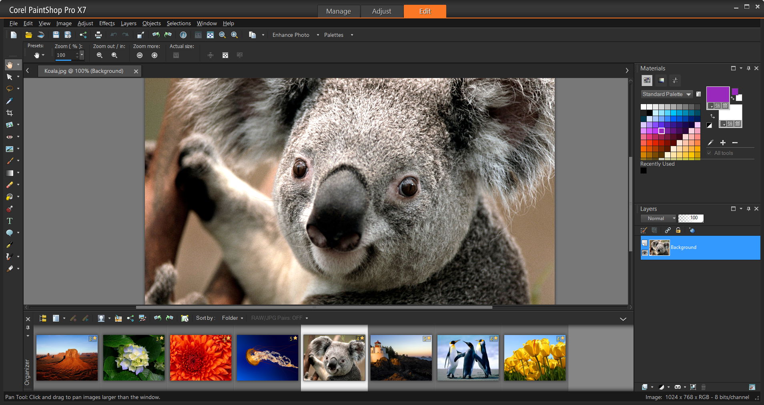The height and width of the screenshot is (405, 764).
Task: Click the Image Information icon
Action: coord(183,35)
